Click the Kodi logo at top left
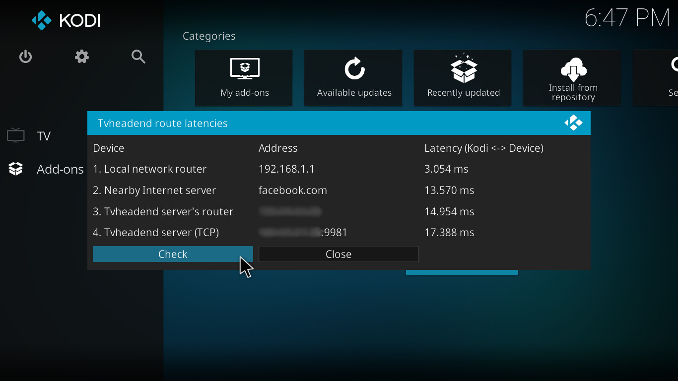This screenshot has height=381, width=678. tap(66, 20)
